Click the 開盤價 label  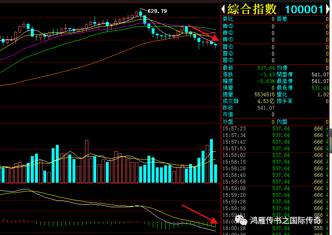coord(285,74)
